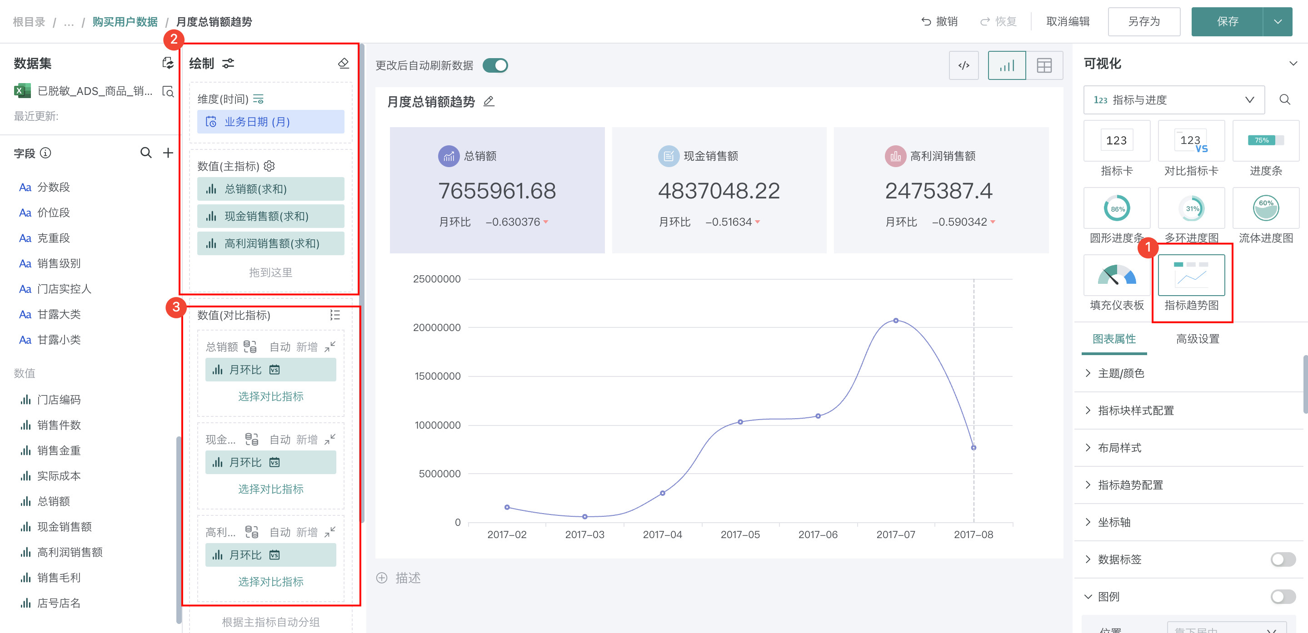Image resolution: width=1308 pixels, height=633 pixels.
Task: Open the code view icon
Action: click(x=963, y=65)
